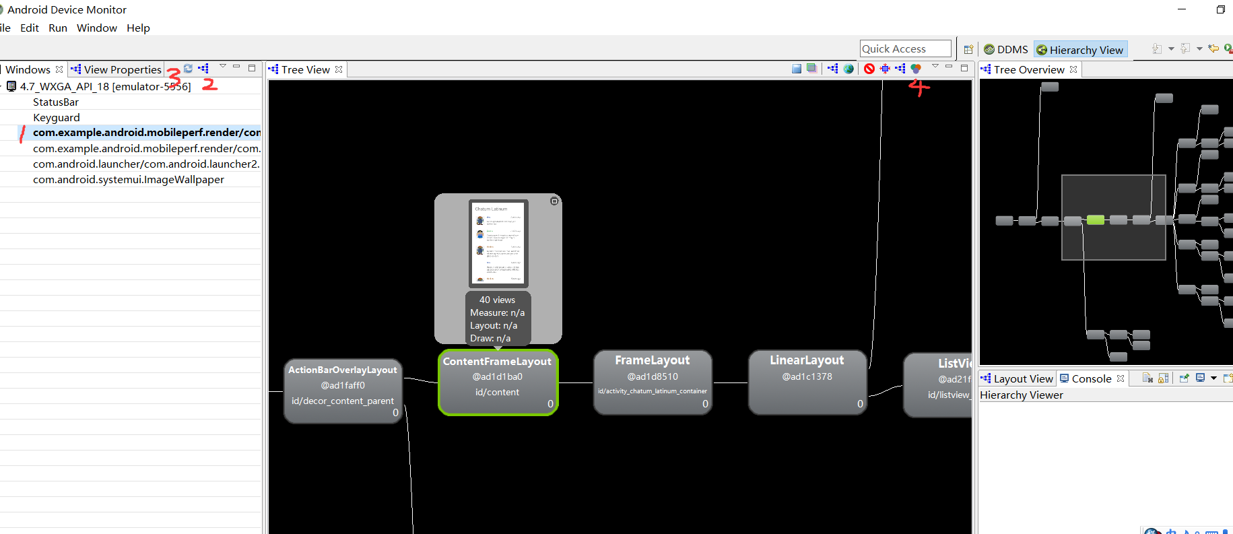Screen dimensions: 1233x534
Task: Open New Console View icon
Action: [x=1228, y=378]
